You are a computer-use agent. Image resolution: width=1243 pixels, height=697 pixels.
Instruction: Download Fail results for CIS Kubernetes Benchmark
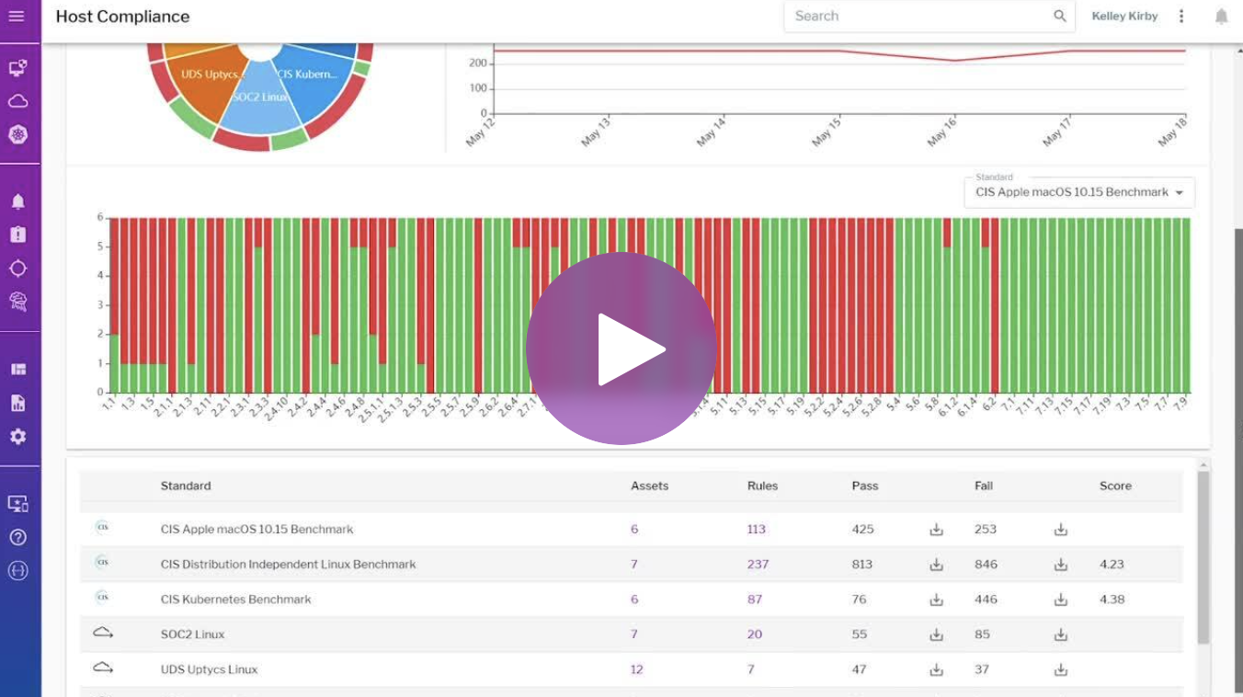pos(1060,600)
